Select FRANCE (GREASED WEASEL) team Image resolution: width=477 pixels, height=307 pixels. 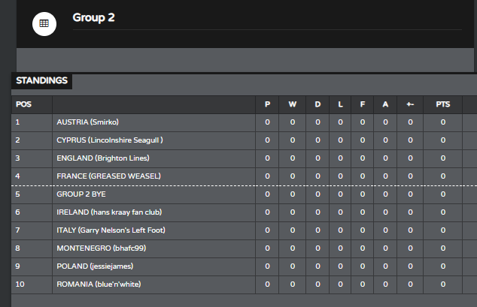tap(108, 176)
